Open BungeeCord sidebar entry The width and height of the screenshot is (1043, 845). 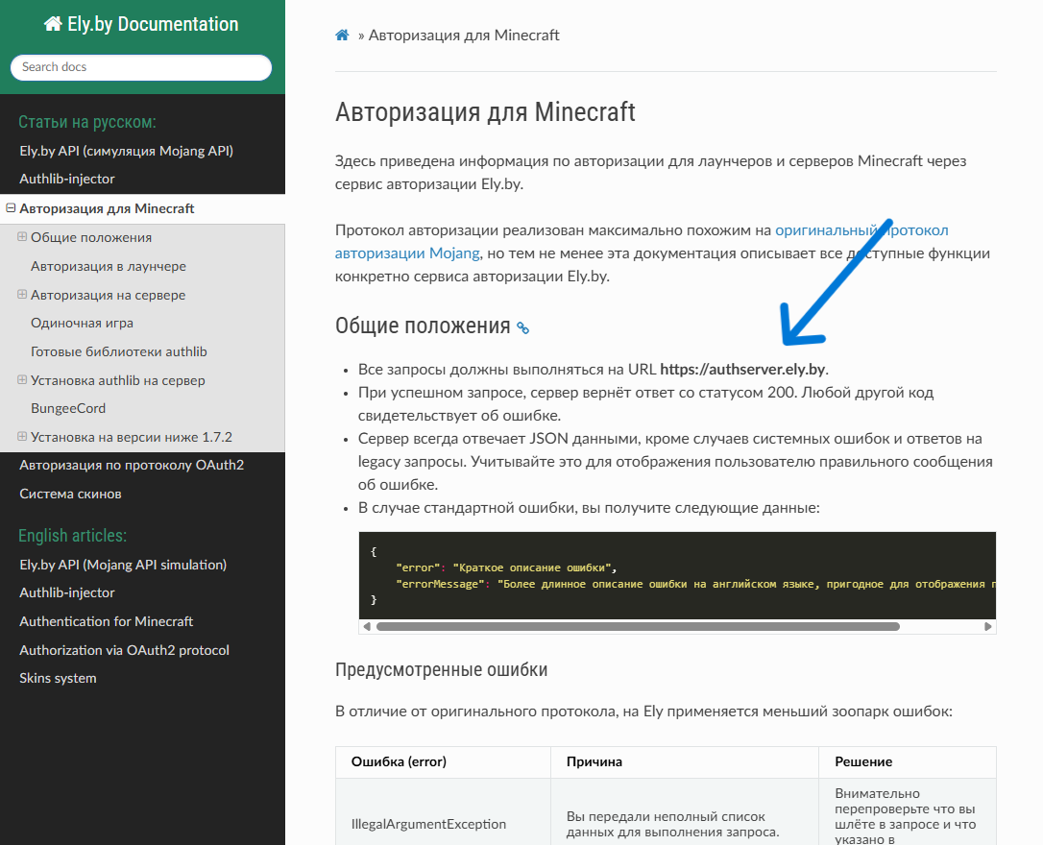68,408
